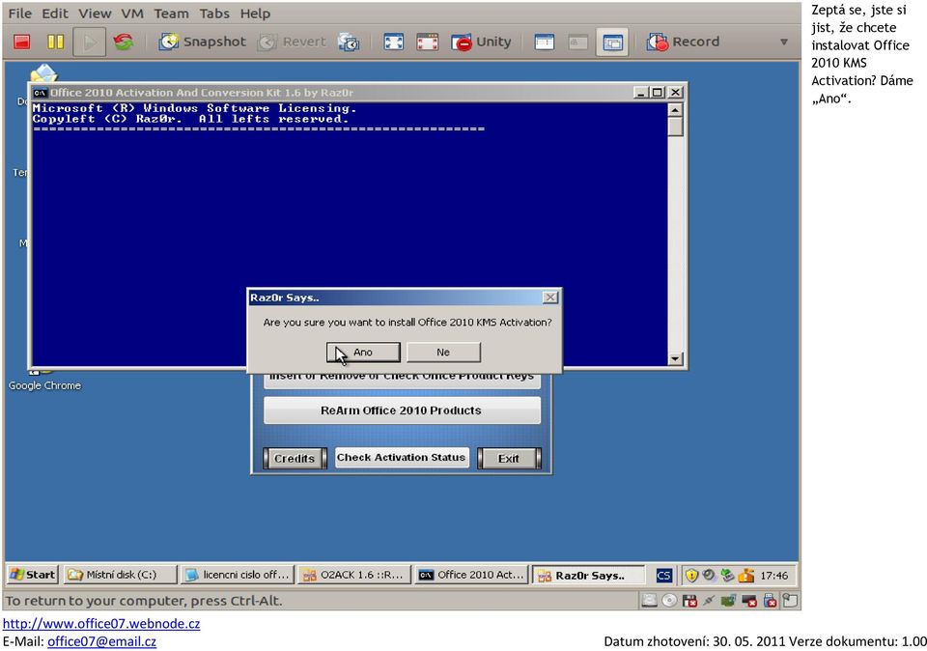Image resolution: width=927 pixels, height=651 pixels.
Task: Click the office07@email.cz email link
Action: click(x=101, y=641)
